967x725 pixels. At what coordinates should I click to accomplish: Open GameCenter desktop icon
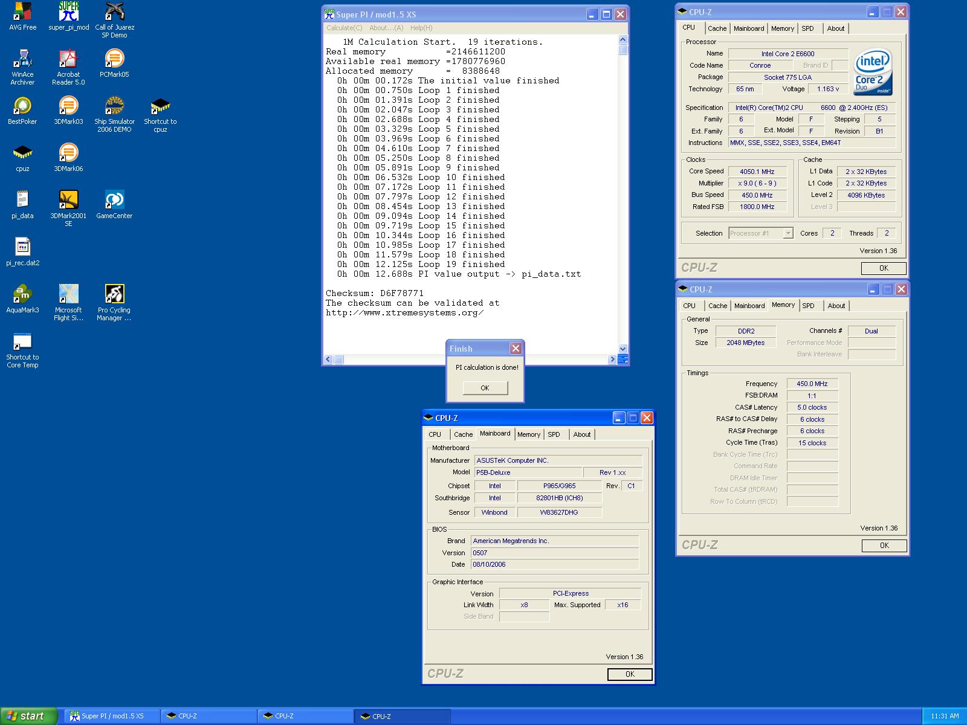coord(114,205)
